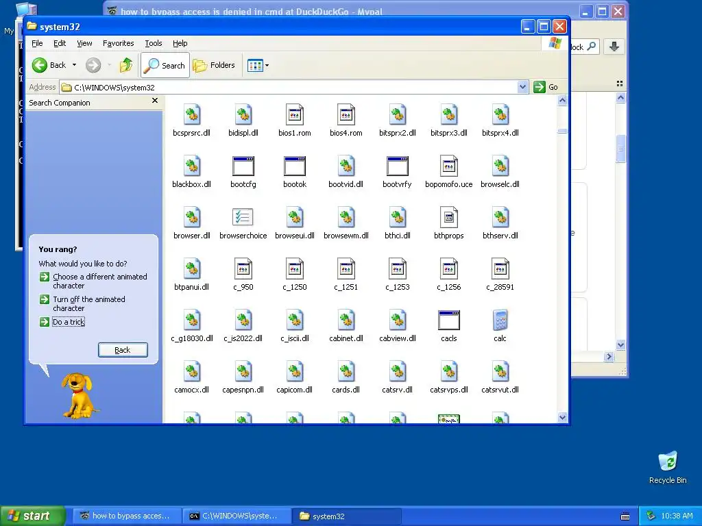Select the c_950 file icon
This screenshot has height=526, width=702.
coord(243,268)
